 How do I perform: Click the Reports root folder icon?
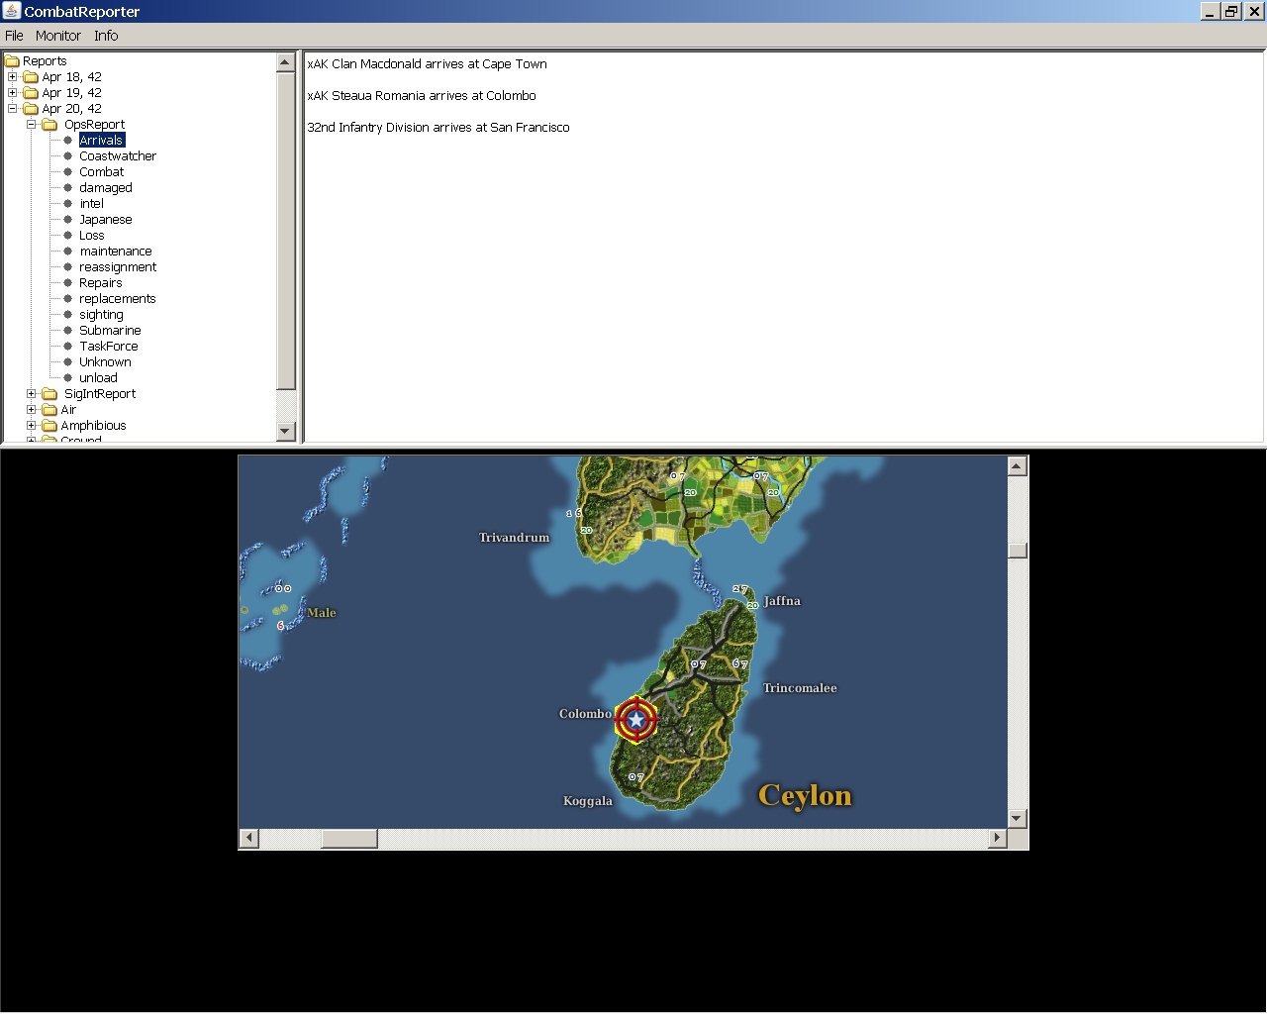click(x=12, y=61)
